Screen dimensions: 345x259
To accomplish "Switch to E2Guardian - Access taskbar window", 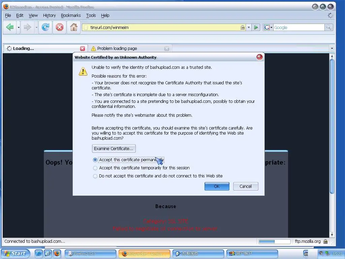I will point(144,254).
